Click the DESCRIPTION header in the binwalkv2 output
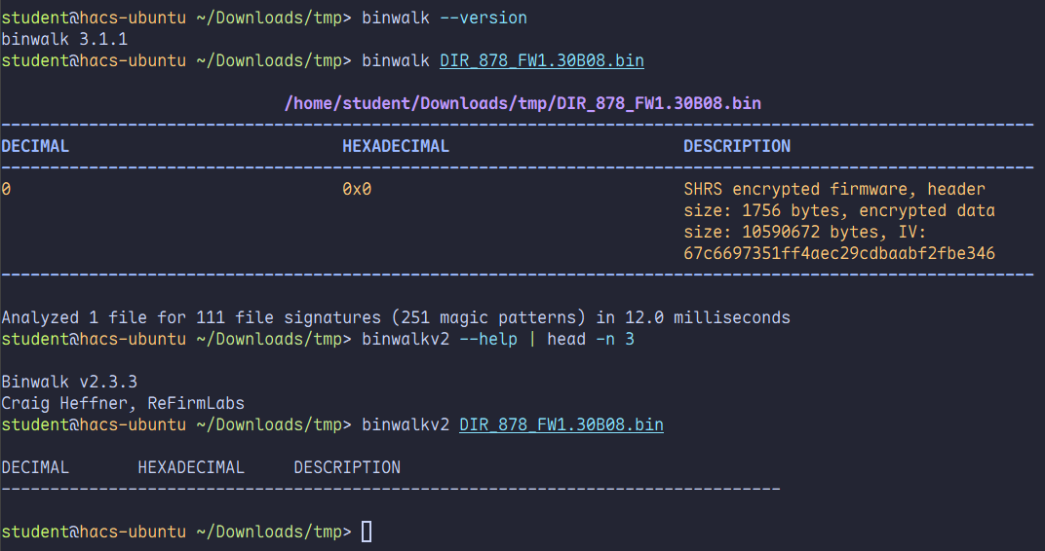 [x=347, y=467]
